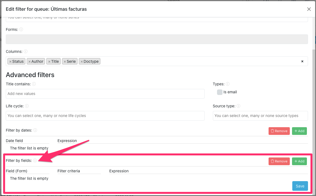Click the info icon beside Filter by fields
Screen dimensions: 316x196
coord(35,160)
